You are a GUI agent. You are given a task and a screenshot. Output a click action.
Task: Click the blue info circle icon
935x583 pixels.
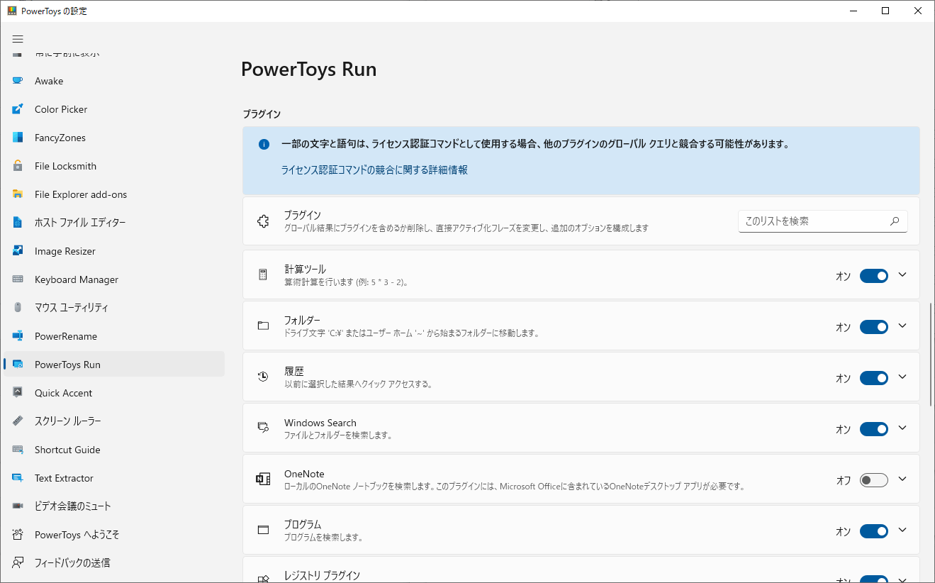point(264,144)
